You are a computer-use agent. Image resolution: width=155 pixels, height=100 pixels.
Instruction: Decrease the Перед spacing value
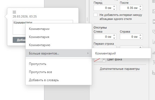pyautogui.click(x=114, y=9)
